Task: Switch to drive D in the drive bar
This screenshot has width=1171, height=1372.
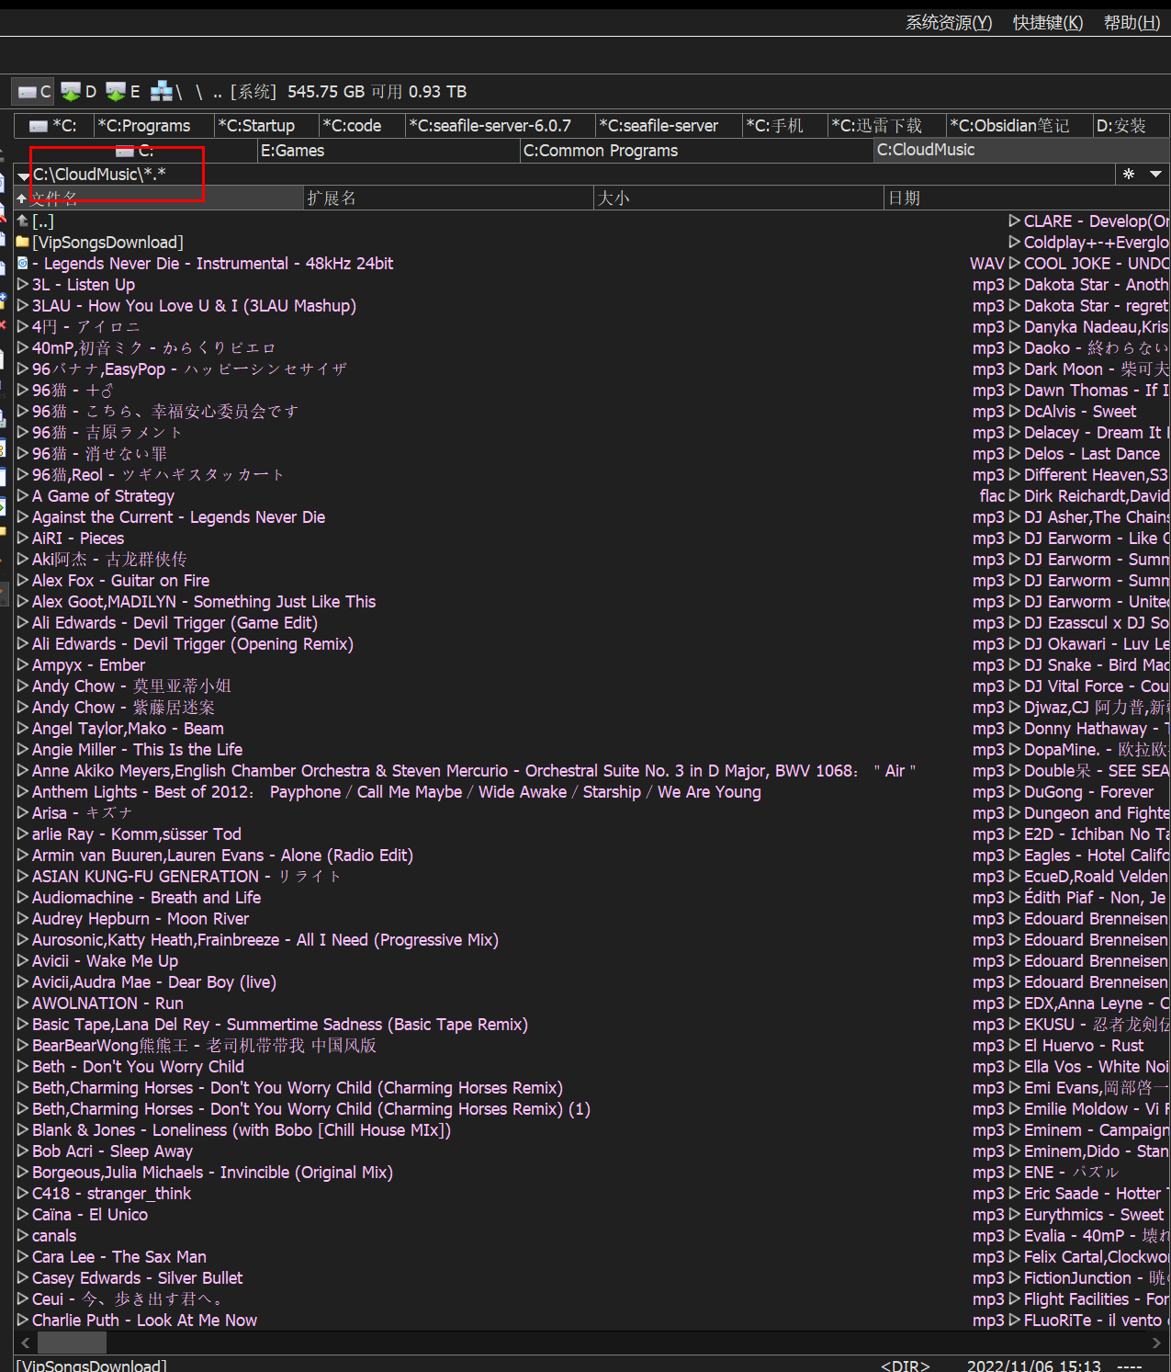Action: coord(79,92)
